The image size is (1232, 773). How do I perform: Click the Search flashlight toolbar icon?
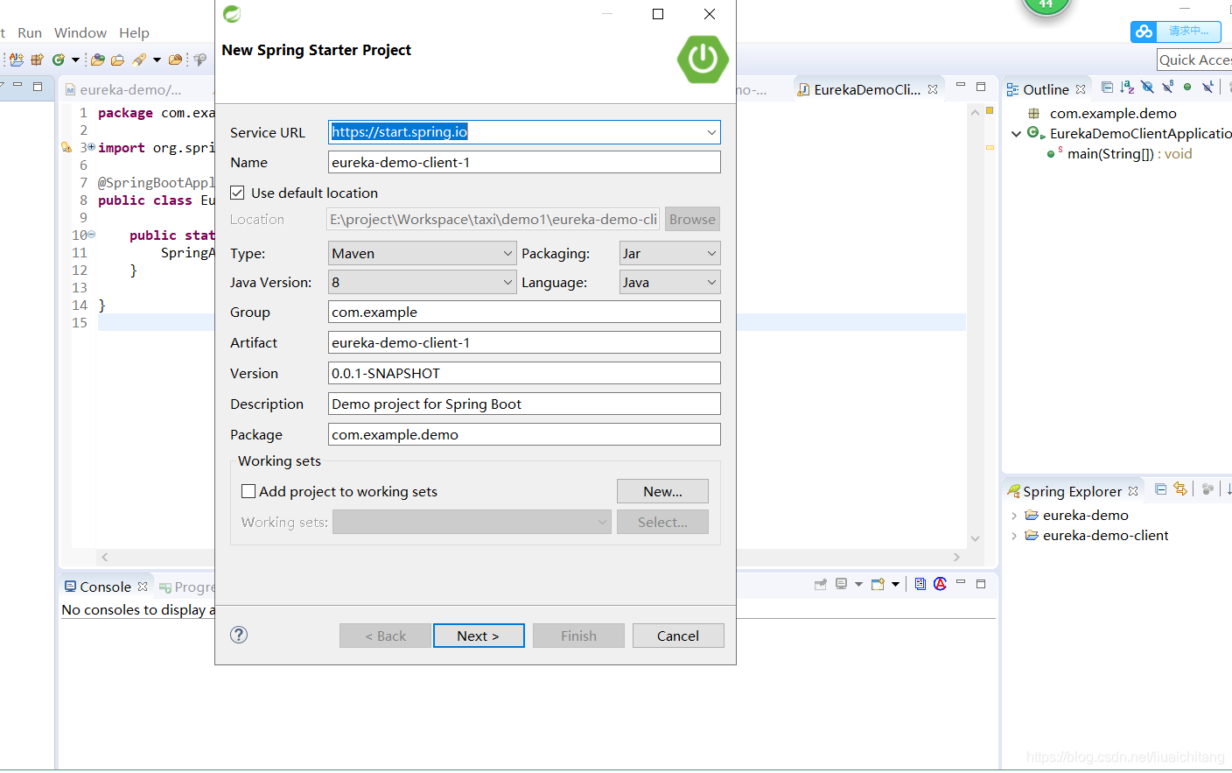(x=139, y=60)
